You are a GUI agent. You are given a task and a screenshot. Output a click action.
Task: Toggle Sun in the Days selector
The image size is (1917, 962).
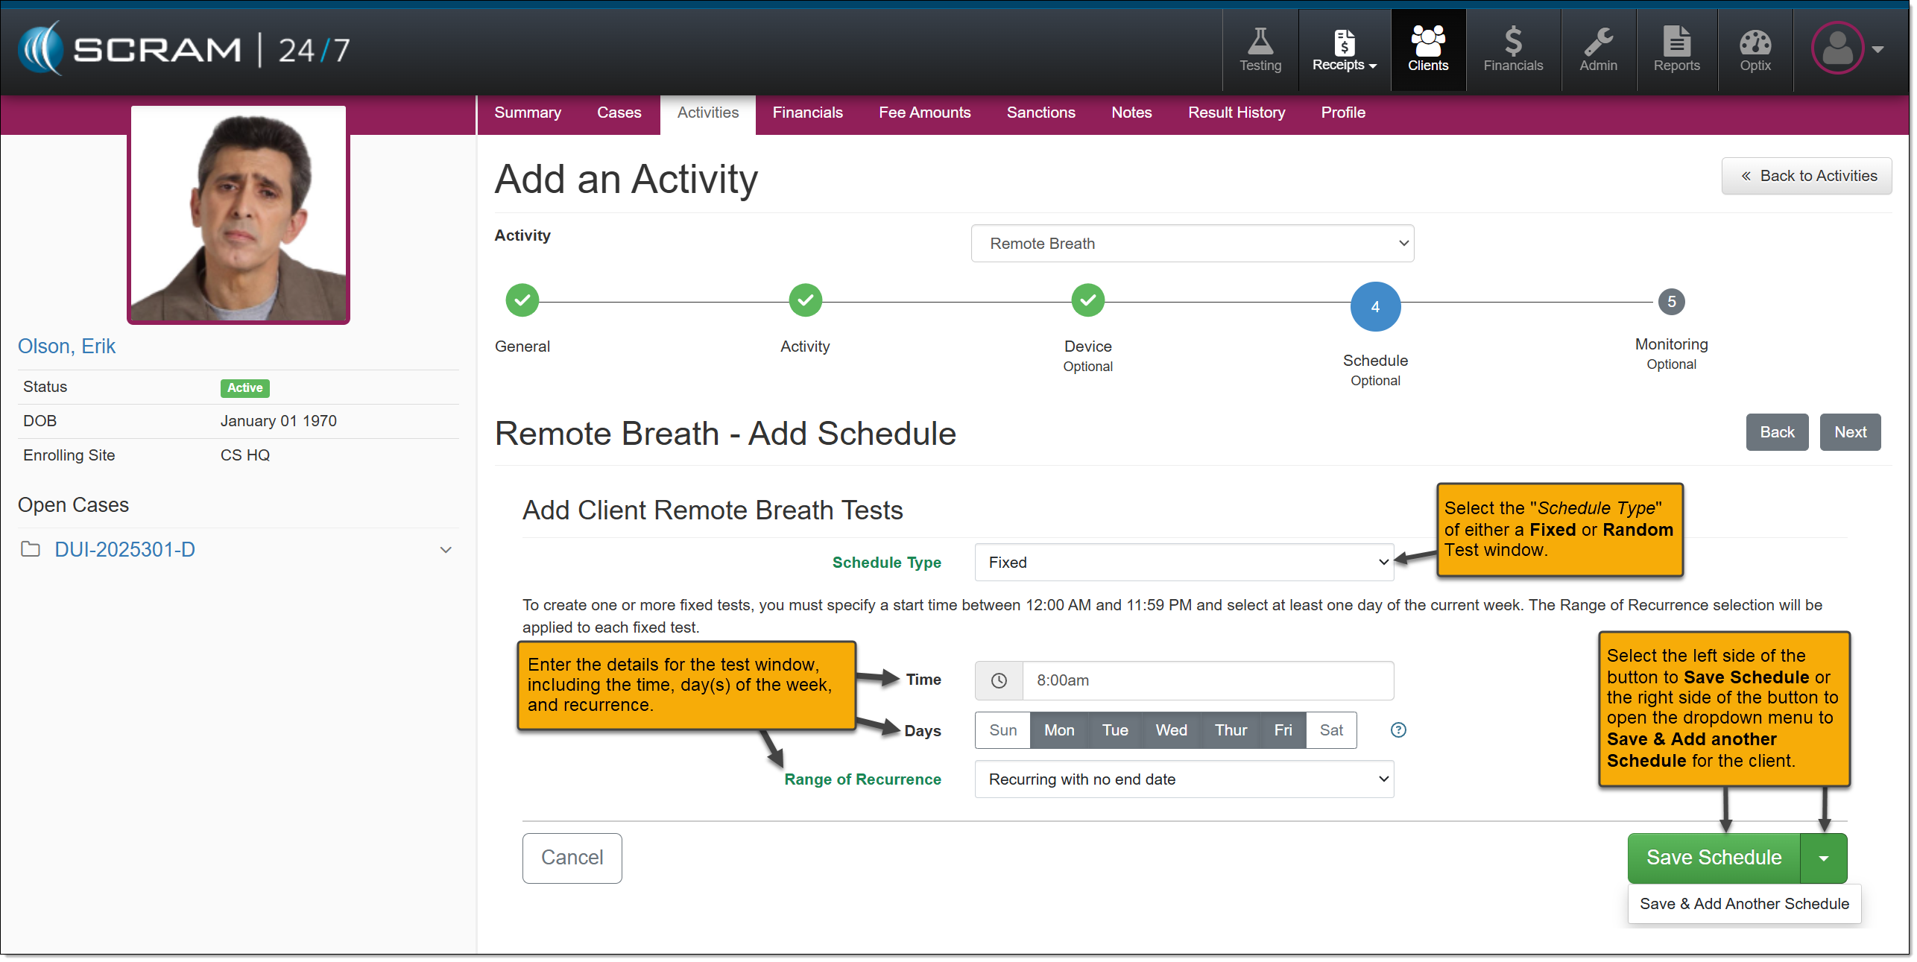(1002, 730)
